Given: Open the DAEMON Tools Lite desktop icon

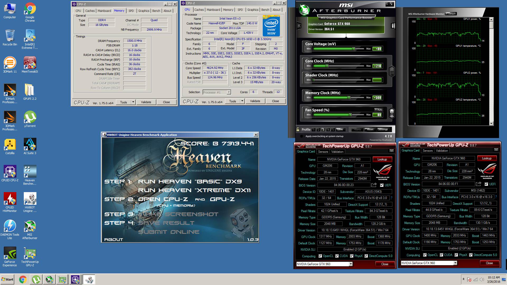Looking at the screenshot, I should coord(10,230).
